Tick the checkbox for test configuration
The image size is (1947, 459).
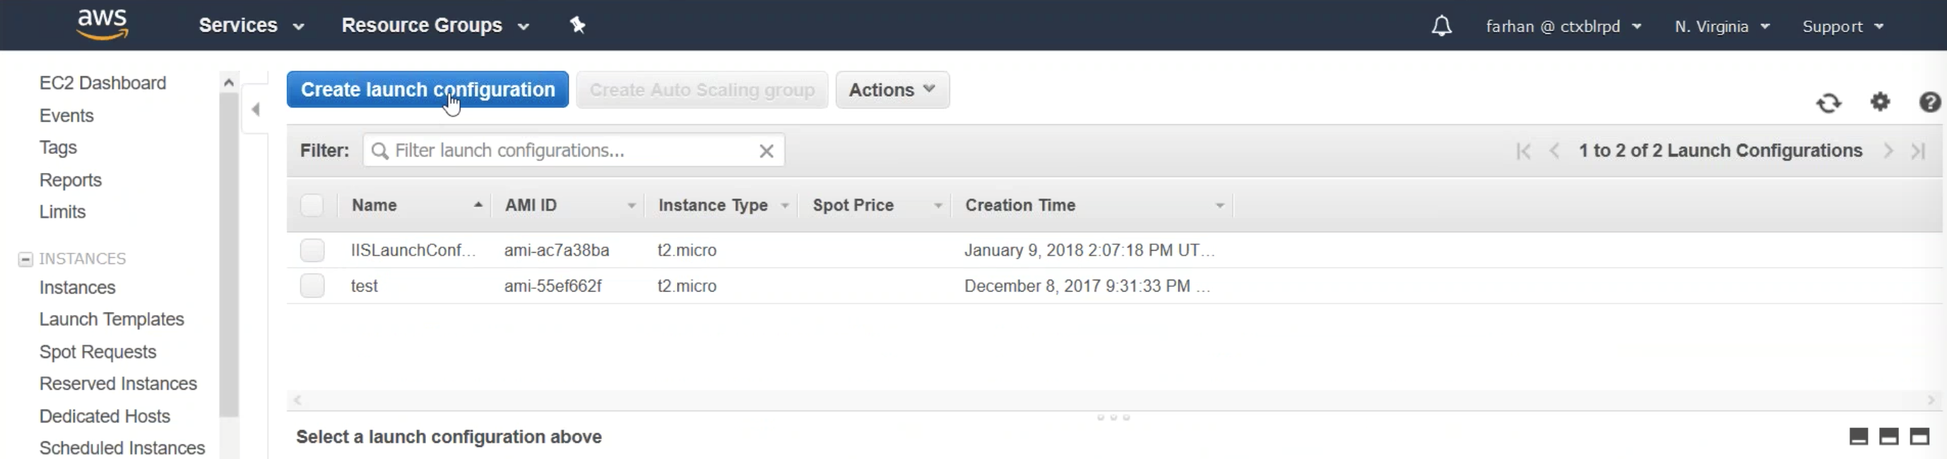(x=312, y=286)
